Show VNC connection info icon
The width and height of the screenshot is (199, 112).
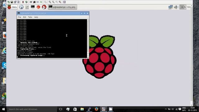pyautogui.click(x=19, y=2)
